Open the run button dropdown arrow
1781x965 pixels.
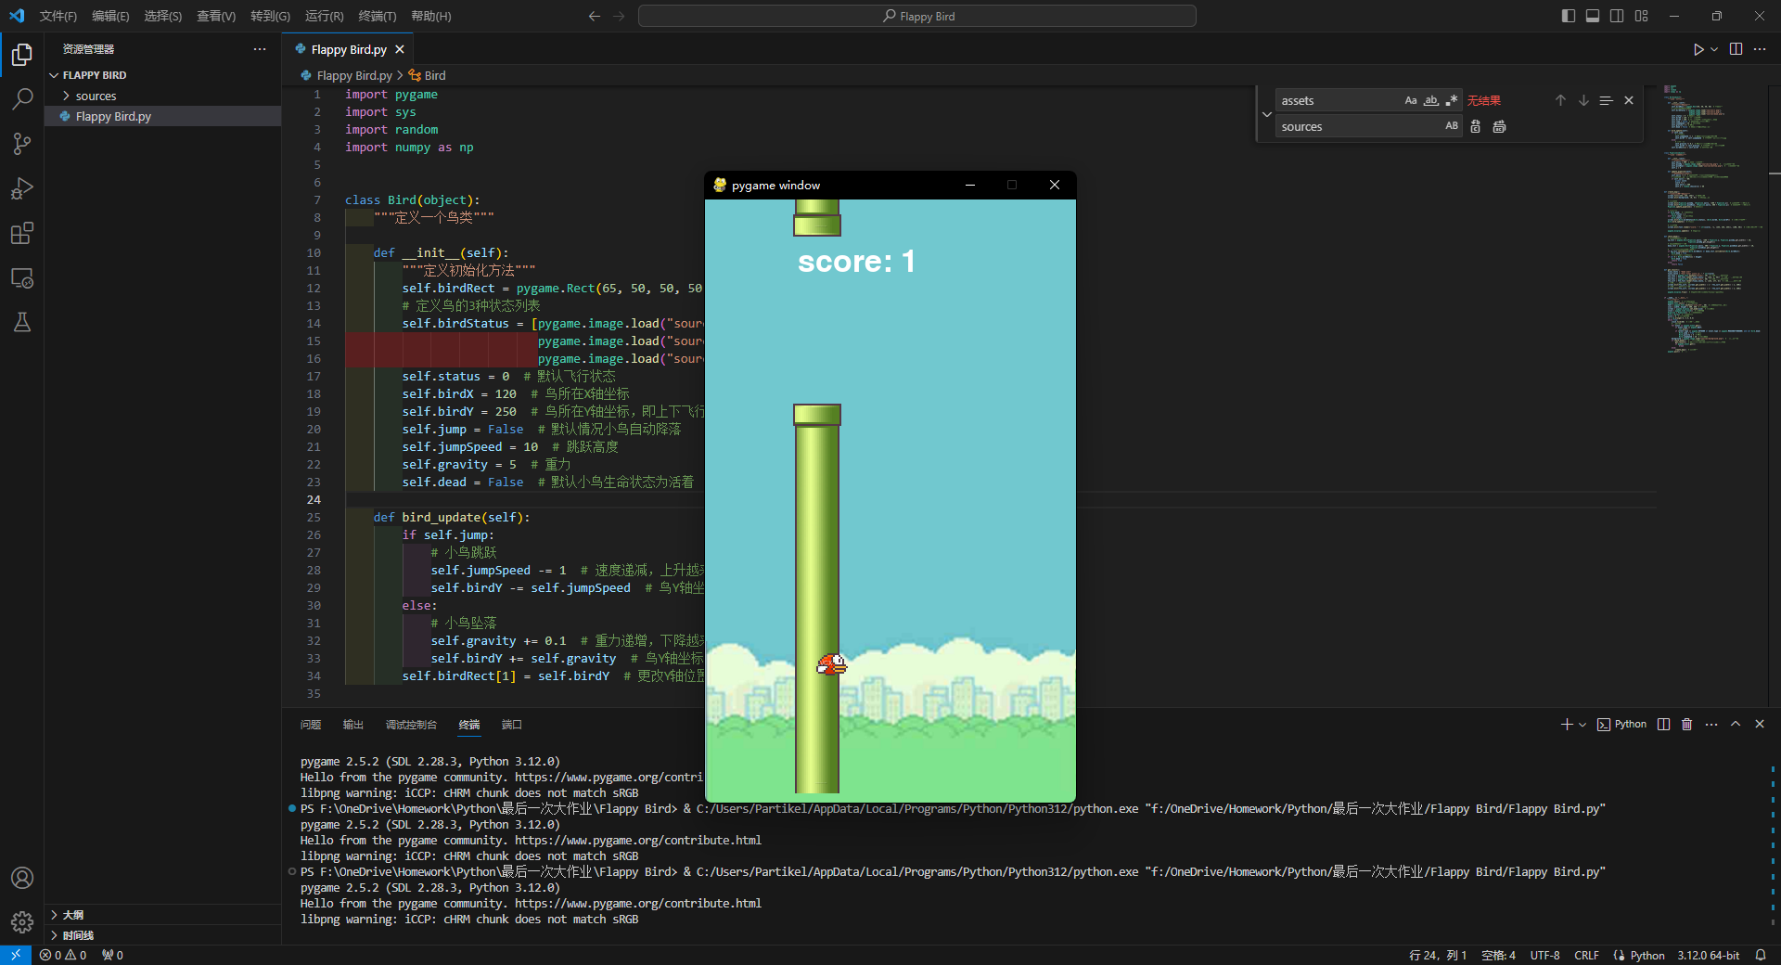pyautogui.click(x=1714, y=49)
